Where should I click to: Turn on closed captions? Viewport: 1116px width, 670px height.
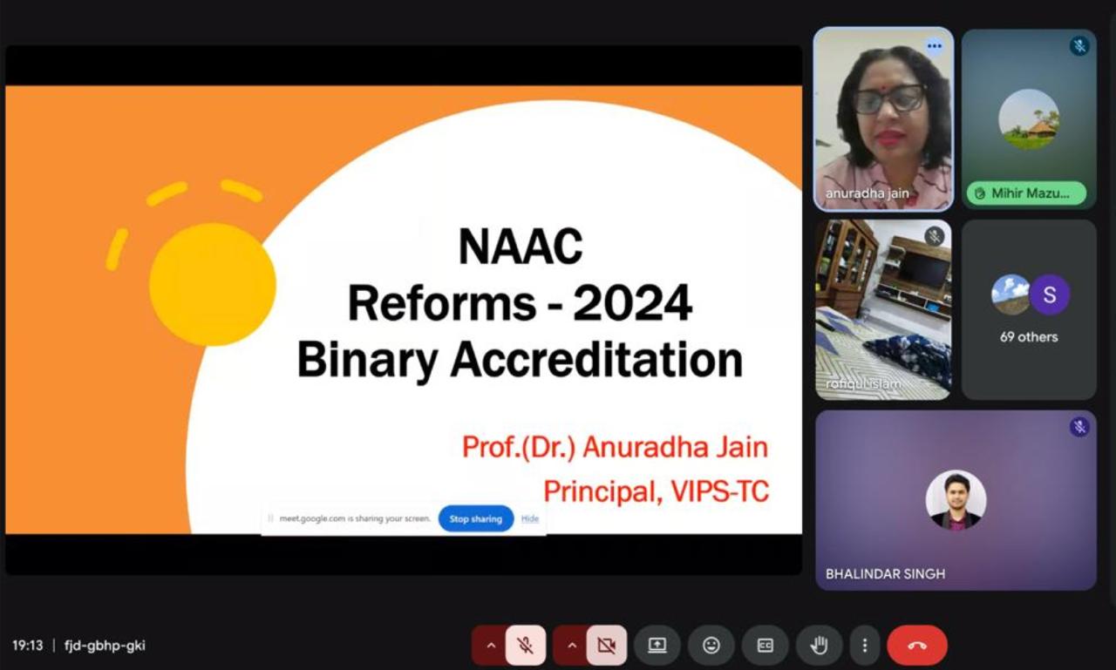pos(765,646)
